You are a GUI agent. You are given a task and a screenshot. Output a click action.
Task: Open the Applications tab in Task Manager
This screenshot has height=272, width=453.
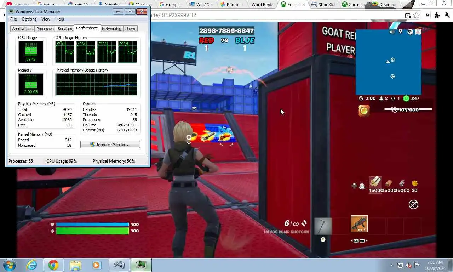(x=22, y=29)
